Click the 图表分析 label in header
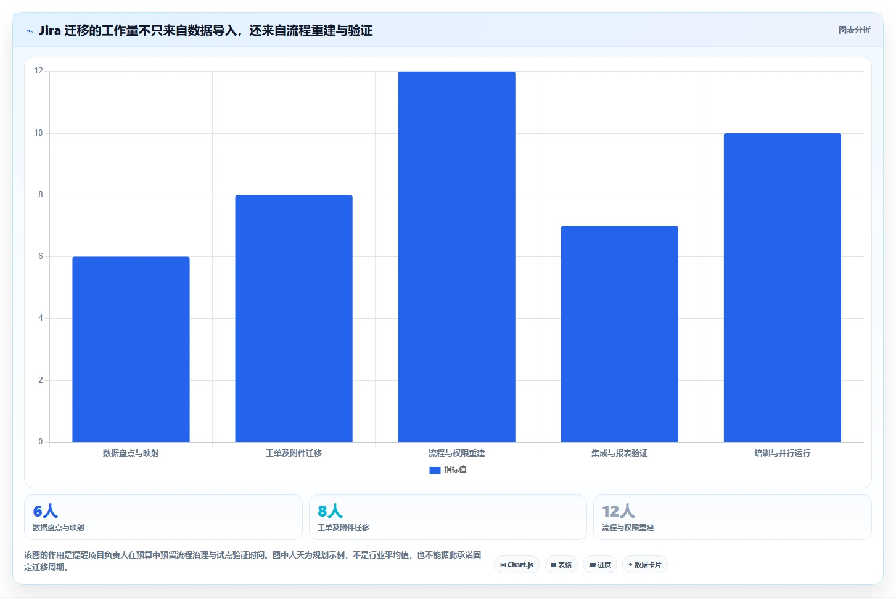This screenshot has height=598, width=896. point(854,30)
